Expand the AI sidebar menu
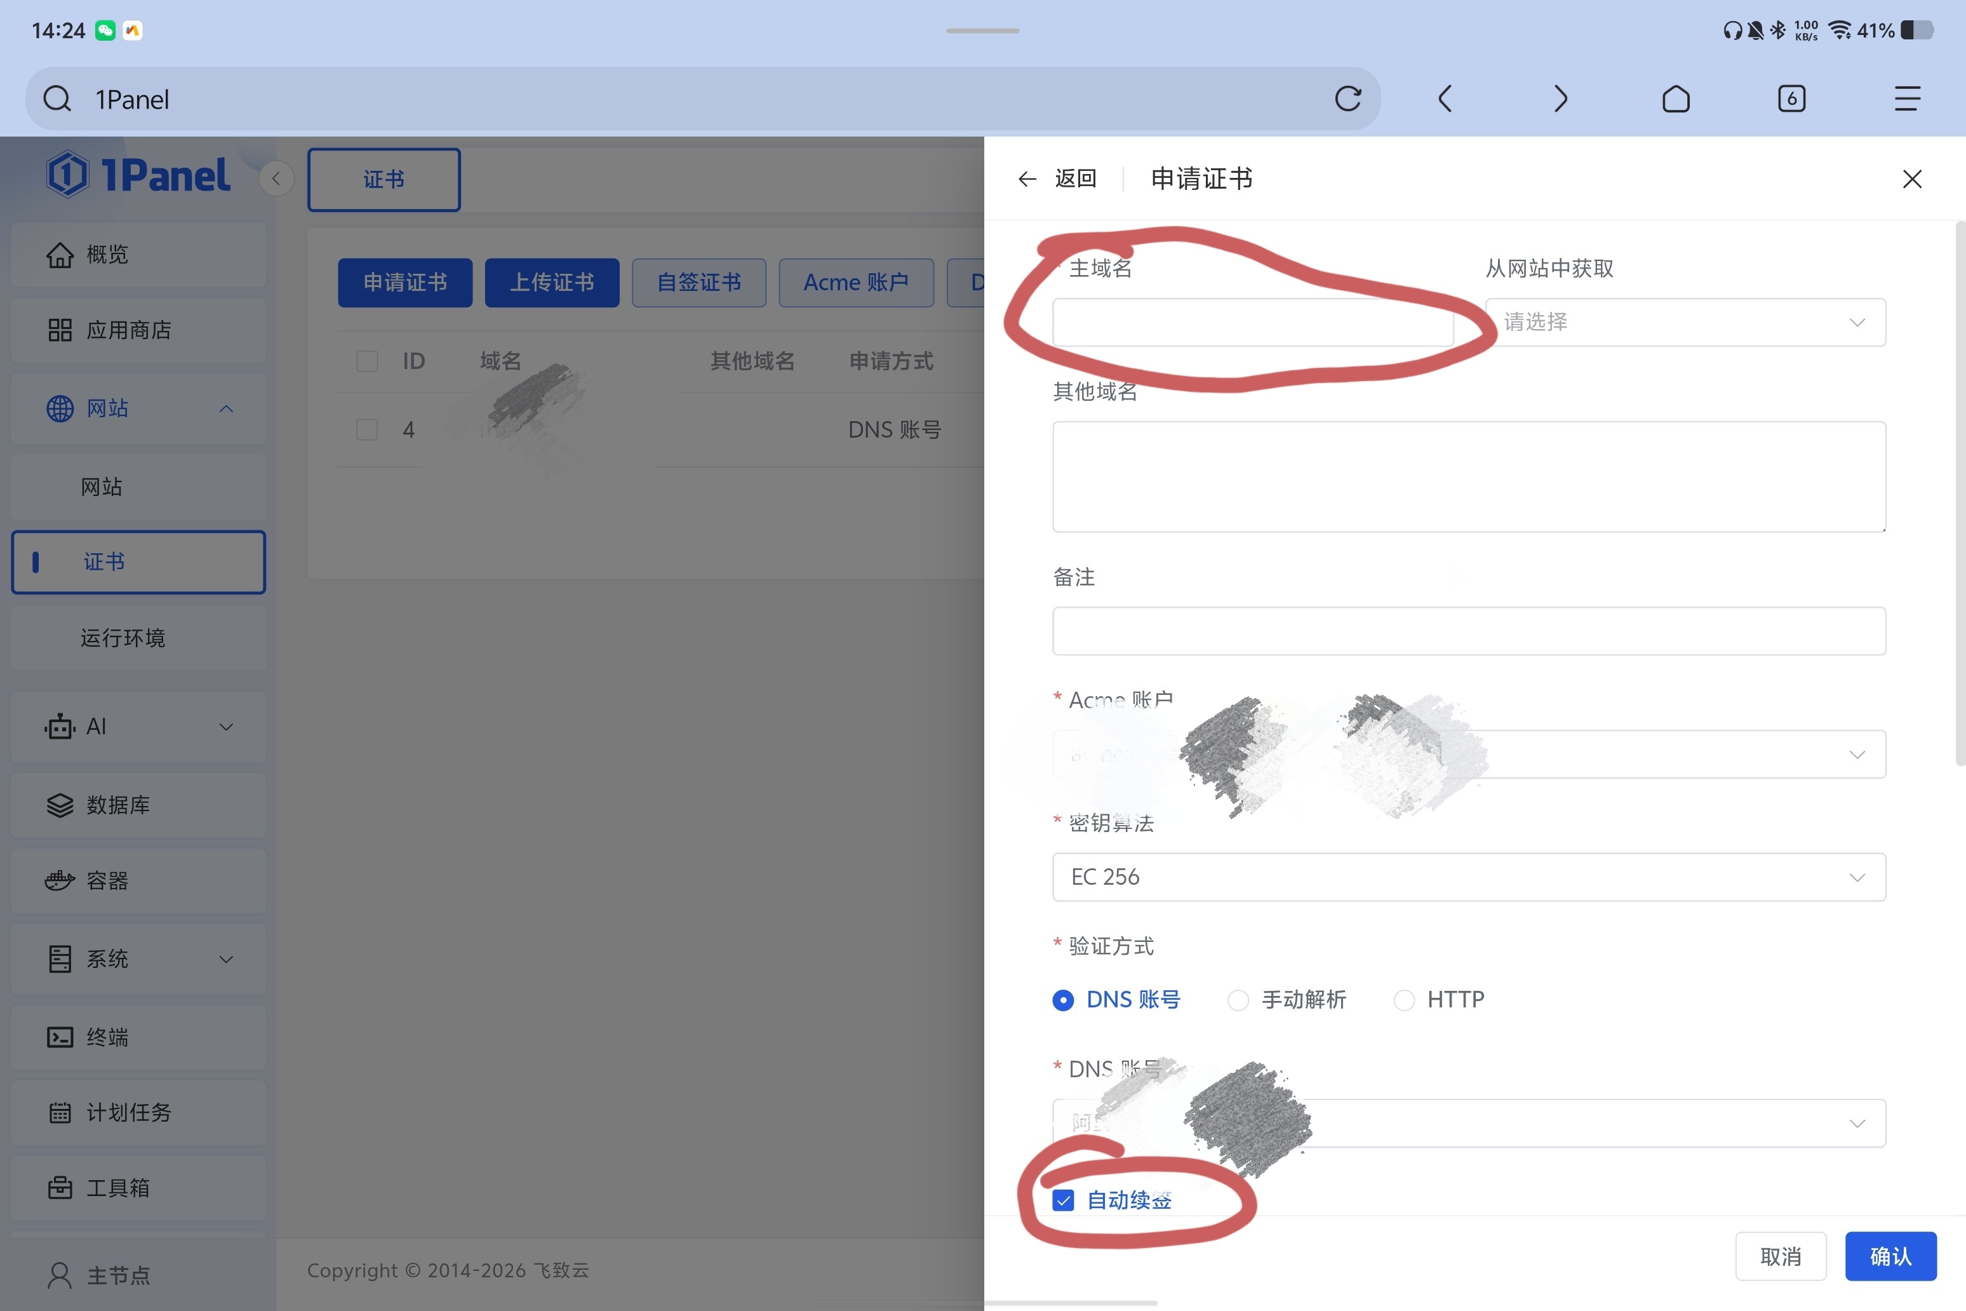 (x=138, y=727)
